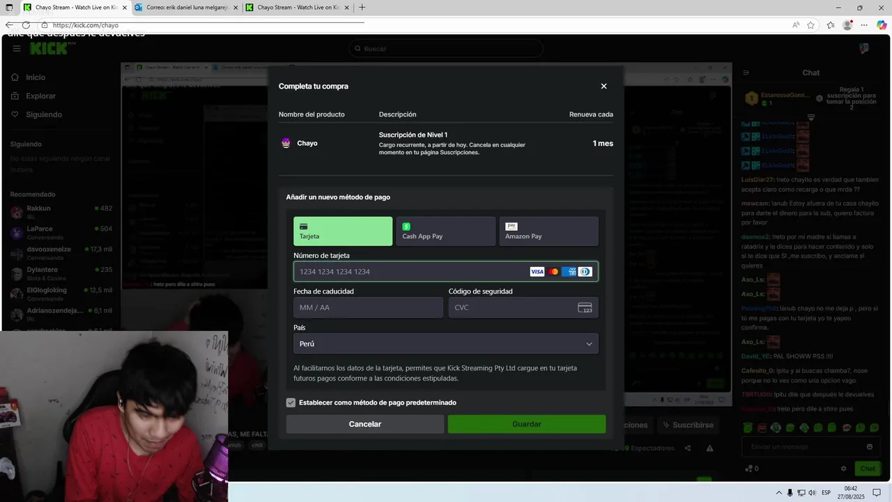Open the Copilot sidebar icon
892x502 pixels.
click(881, 25)
